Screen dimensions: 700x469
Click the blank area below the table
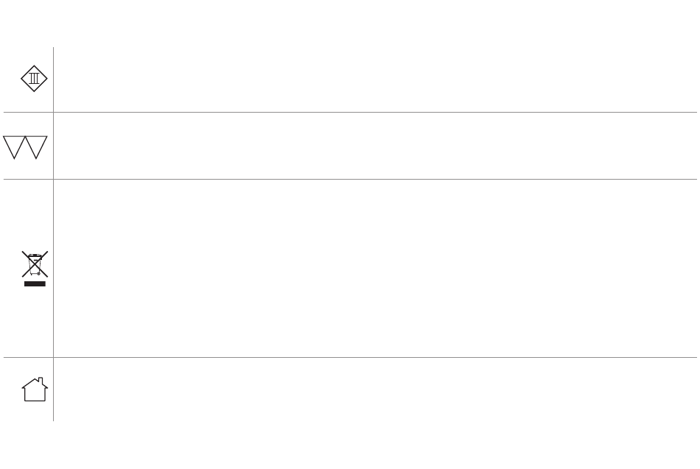point(350,445)
